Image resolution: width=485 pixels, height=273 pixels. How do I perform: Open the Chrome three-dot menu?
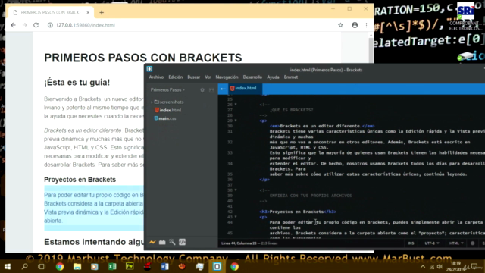367,25
